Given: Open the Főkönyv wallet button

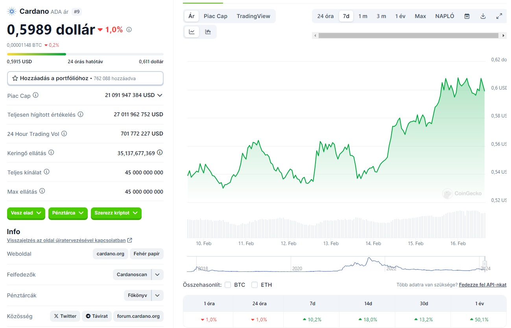Looking at the screenshot, I should pyautogui.click(x=138, y=295).
